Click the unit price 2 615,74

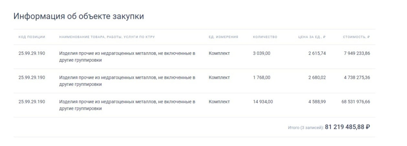click(x=317, y=53)
